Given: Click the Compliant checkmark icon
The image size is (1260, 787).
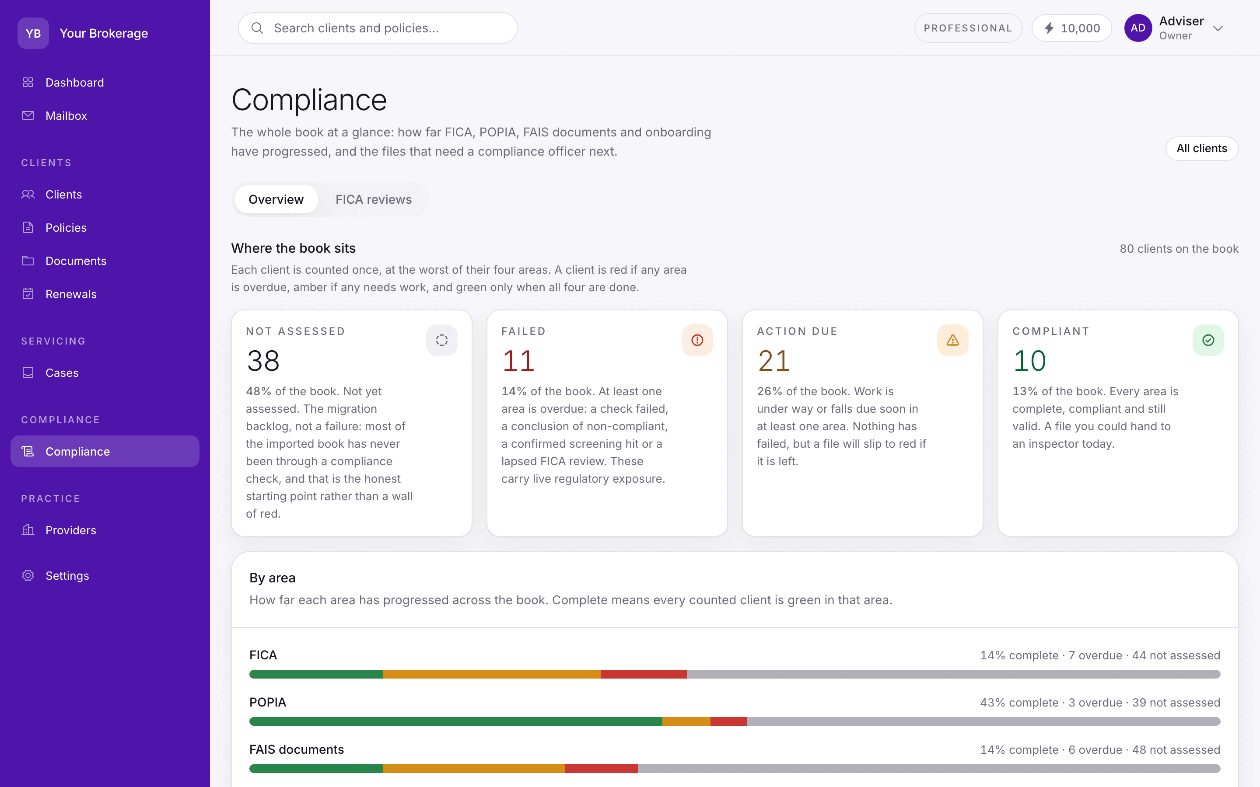Looking at the screenshot, I should pyautogui.click(x=1208, y=341).
